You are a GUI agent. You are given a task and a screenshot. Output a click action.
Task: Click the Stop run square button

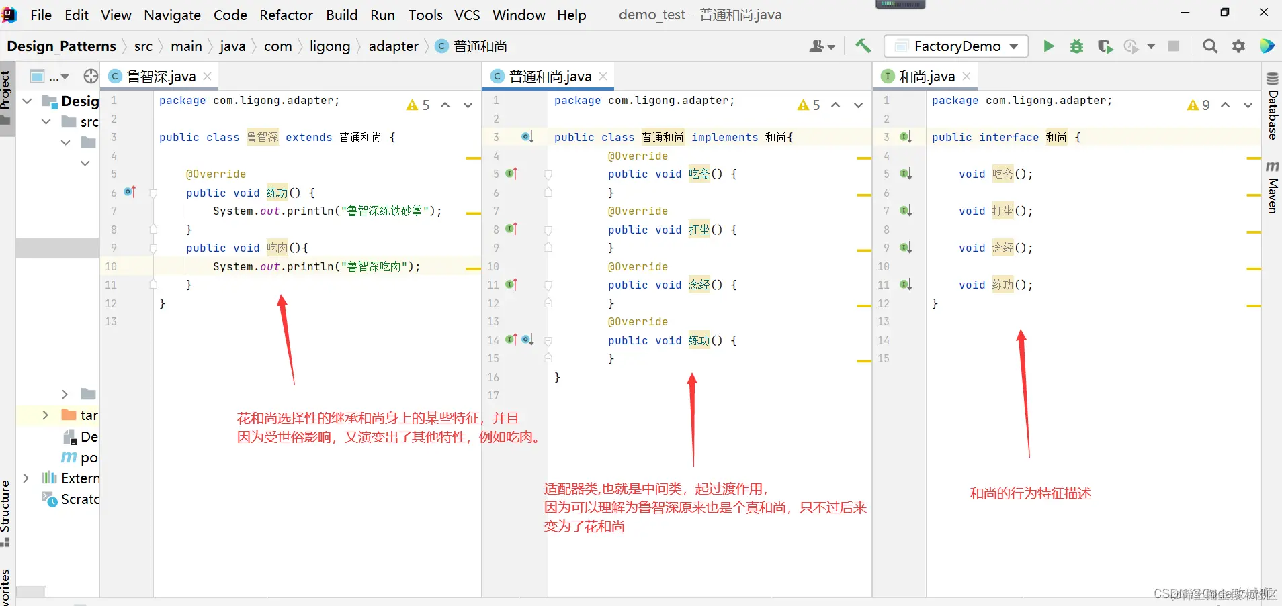pyautogui.click(x=1174, y=46)
